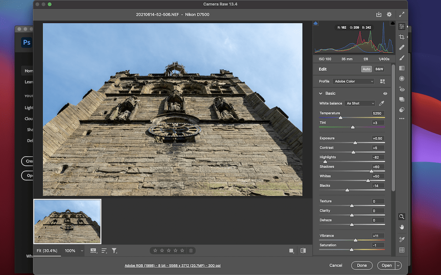The width and height of the screenshot is (441, 275).
Task: Activate the Zoom tool
Action: tap(402, 217)
